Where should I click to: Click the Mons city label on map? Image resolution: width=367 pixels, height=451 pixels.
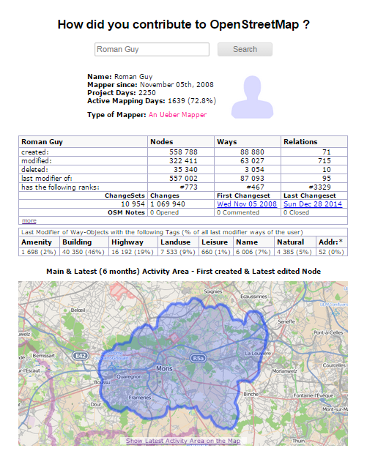click(164, 368)
